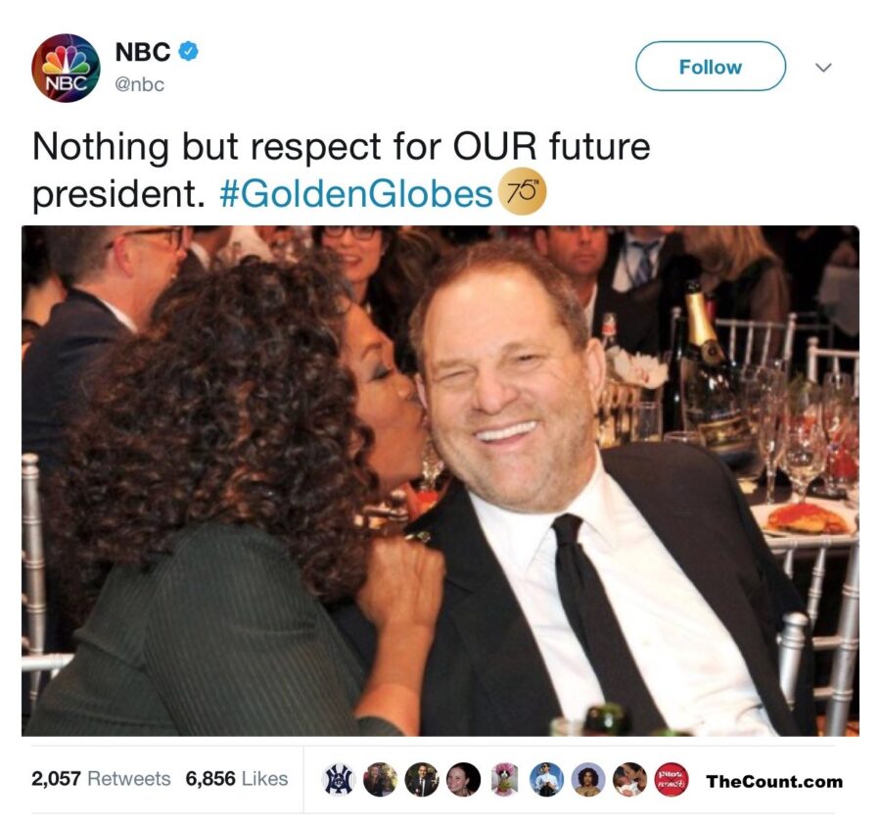This screenshot has width=881, height=827.
Task: Open the avatar of the man in a suit
Action: click(x=422, y=780)
